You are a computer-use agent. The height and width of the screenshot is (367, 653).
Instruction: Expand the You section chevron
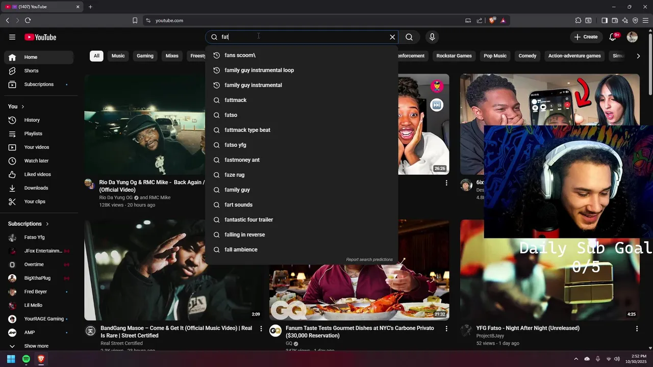click(x=23, y=107)
